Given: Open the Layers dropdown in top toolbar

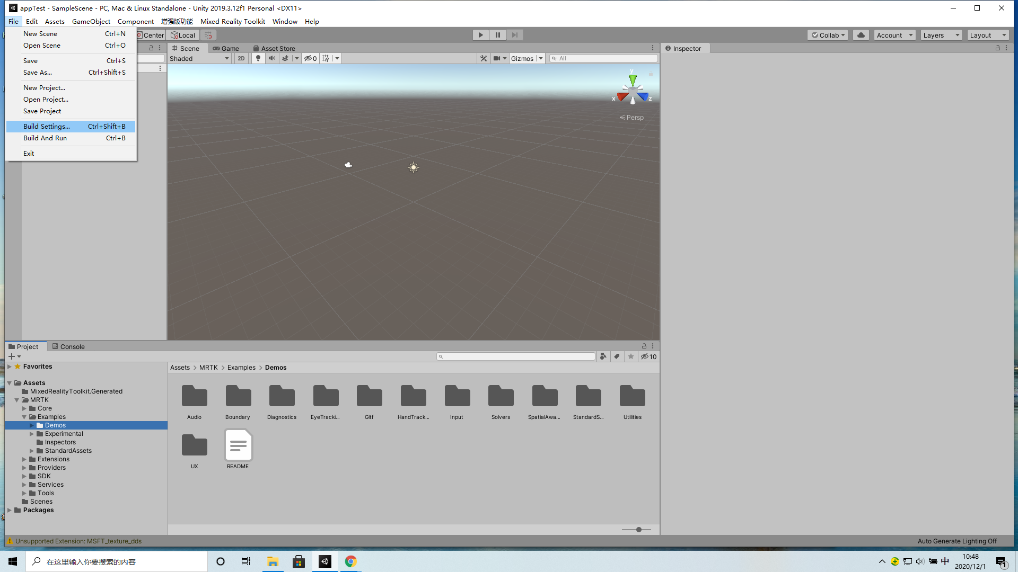Looking at the screenshot, I should click(x=940, y=35).
